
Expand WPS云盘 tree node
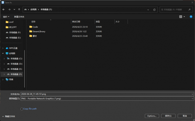coord(3,48)
